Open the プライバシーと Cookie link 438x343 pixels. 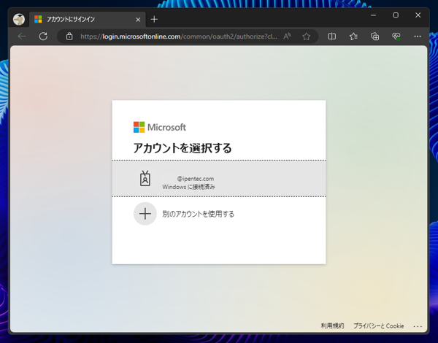click(378, 326)
